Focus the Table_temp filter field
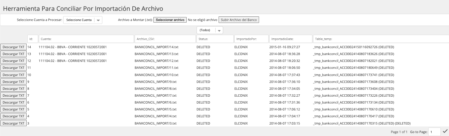The height and width of the screenshot is (136, 449). coord(381,39)
